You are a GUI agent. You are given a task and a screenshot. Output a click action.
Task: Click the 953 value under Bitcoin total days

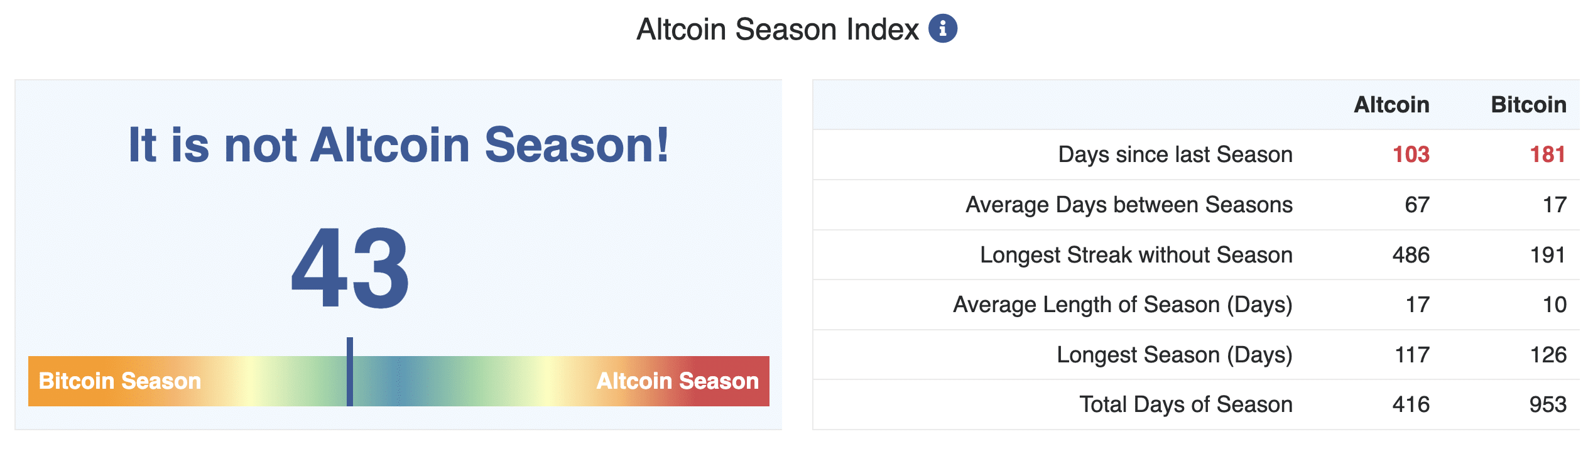pyautogui.click(x=1547, y=404)
